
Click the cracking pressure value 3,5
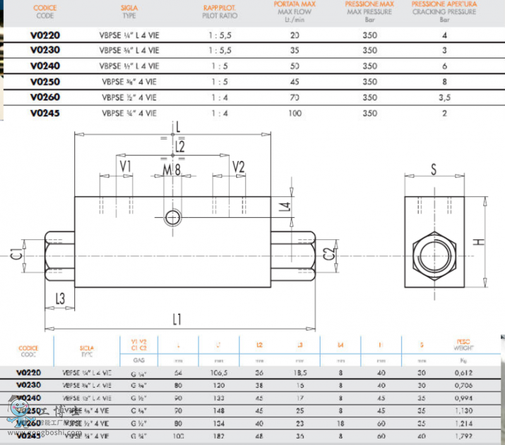tap(444, 98)
